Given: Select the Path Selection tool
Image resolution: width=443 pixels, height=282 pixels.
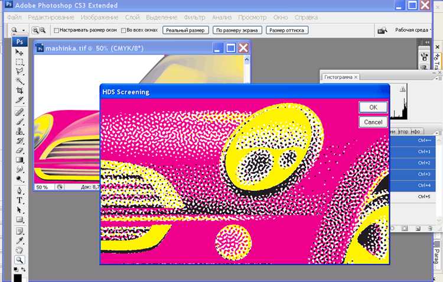Looking at the screenshot, I should click(x=19, y=210).
